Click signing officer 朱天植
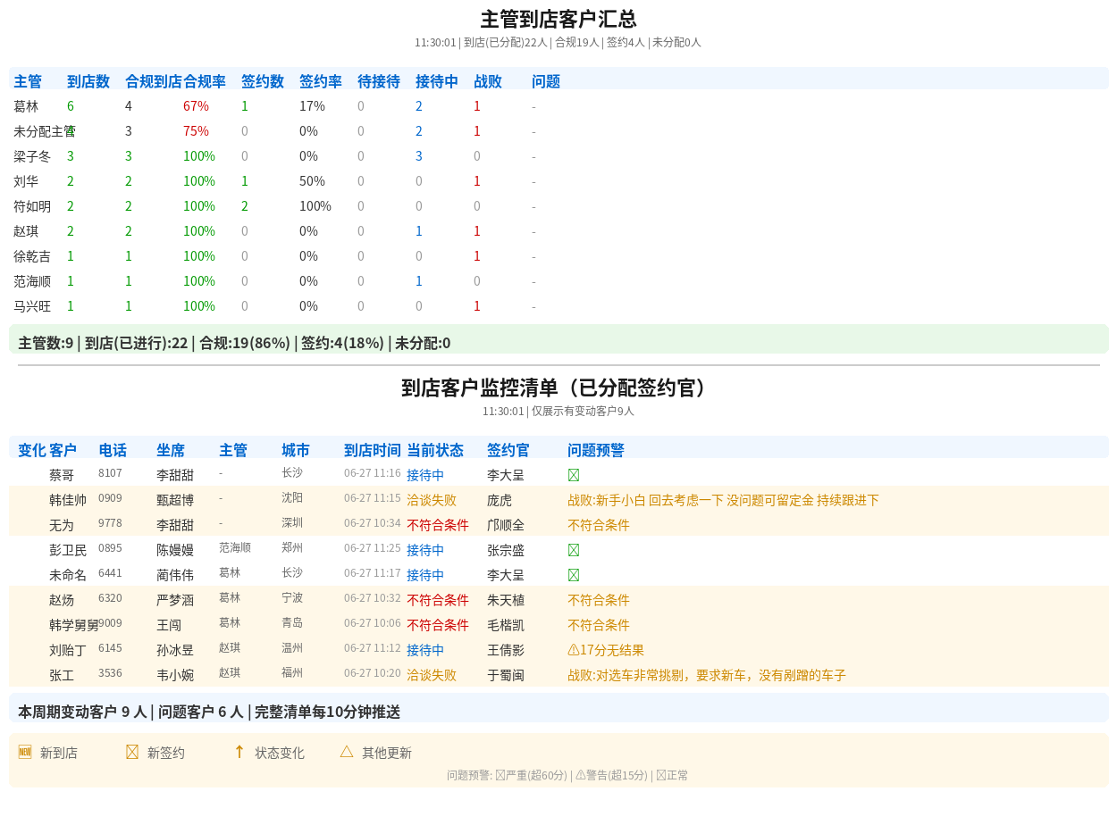This screenshot has height=825, width=1117. click(506, 600)
